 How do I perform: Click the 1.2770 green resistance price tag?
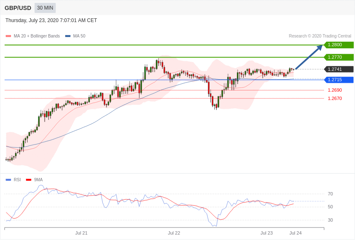tap(339, 57)
